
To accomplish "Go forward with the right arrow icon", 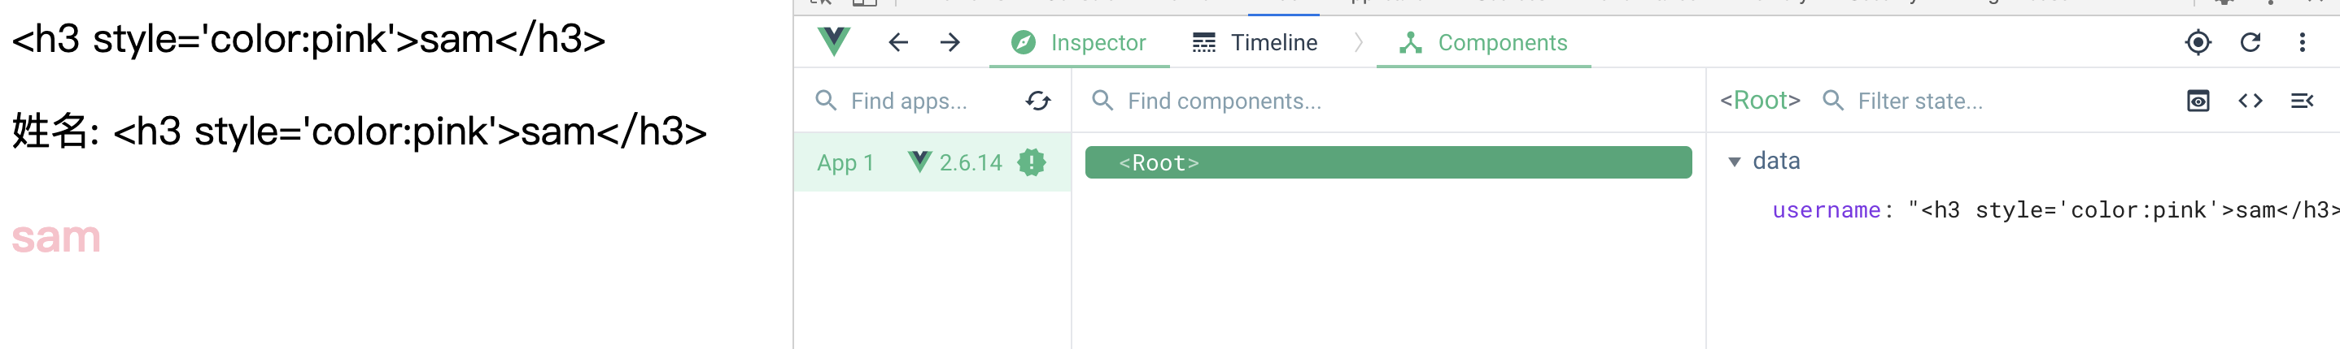I will pyautogui.click(x=950, y=42).
